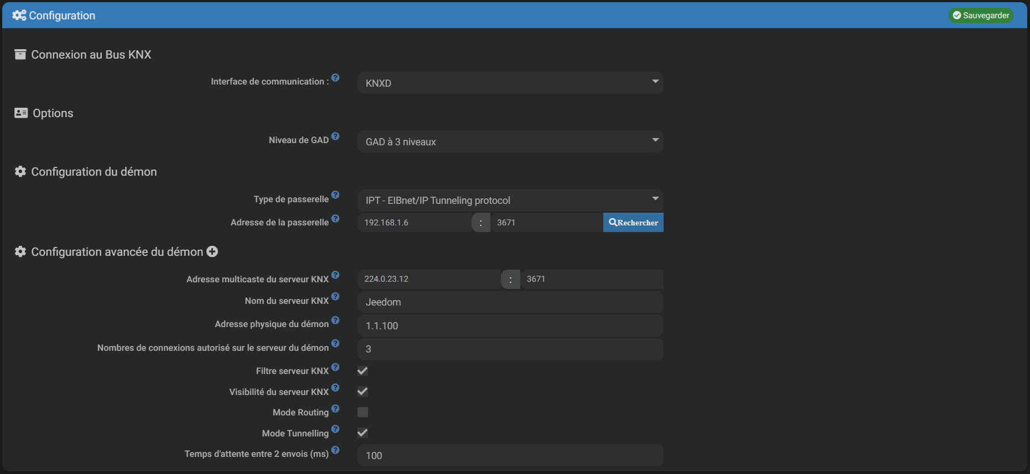Click help icon beside Niveau de GAD

click(335, 136)
